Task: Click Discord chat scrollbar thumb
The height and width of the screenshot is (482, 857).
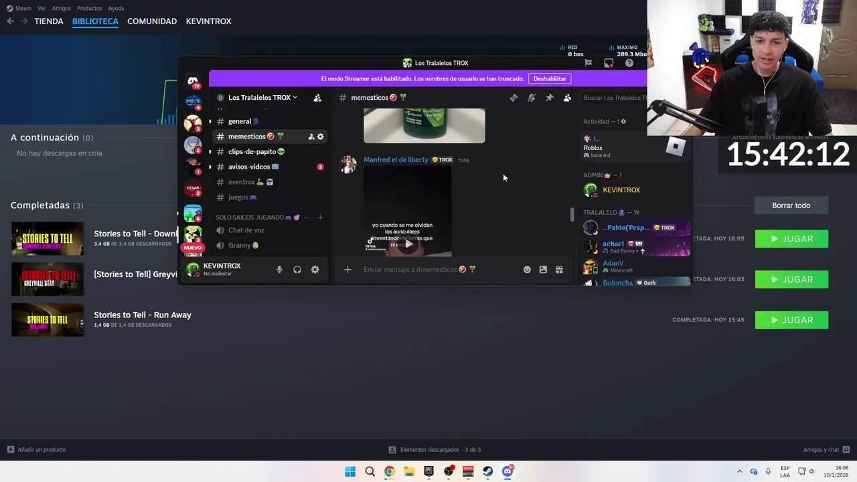Action: tap(572, 215)
